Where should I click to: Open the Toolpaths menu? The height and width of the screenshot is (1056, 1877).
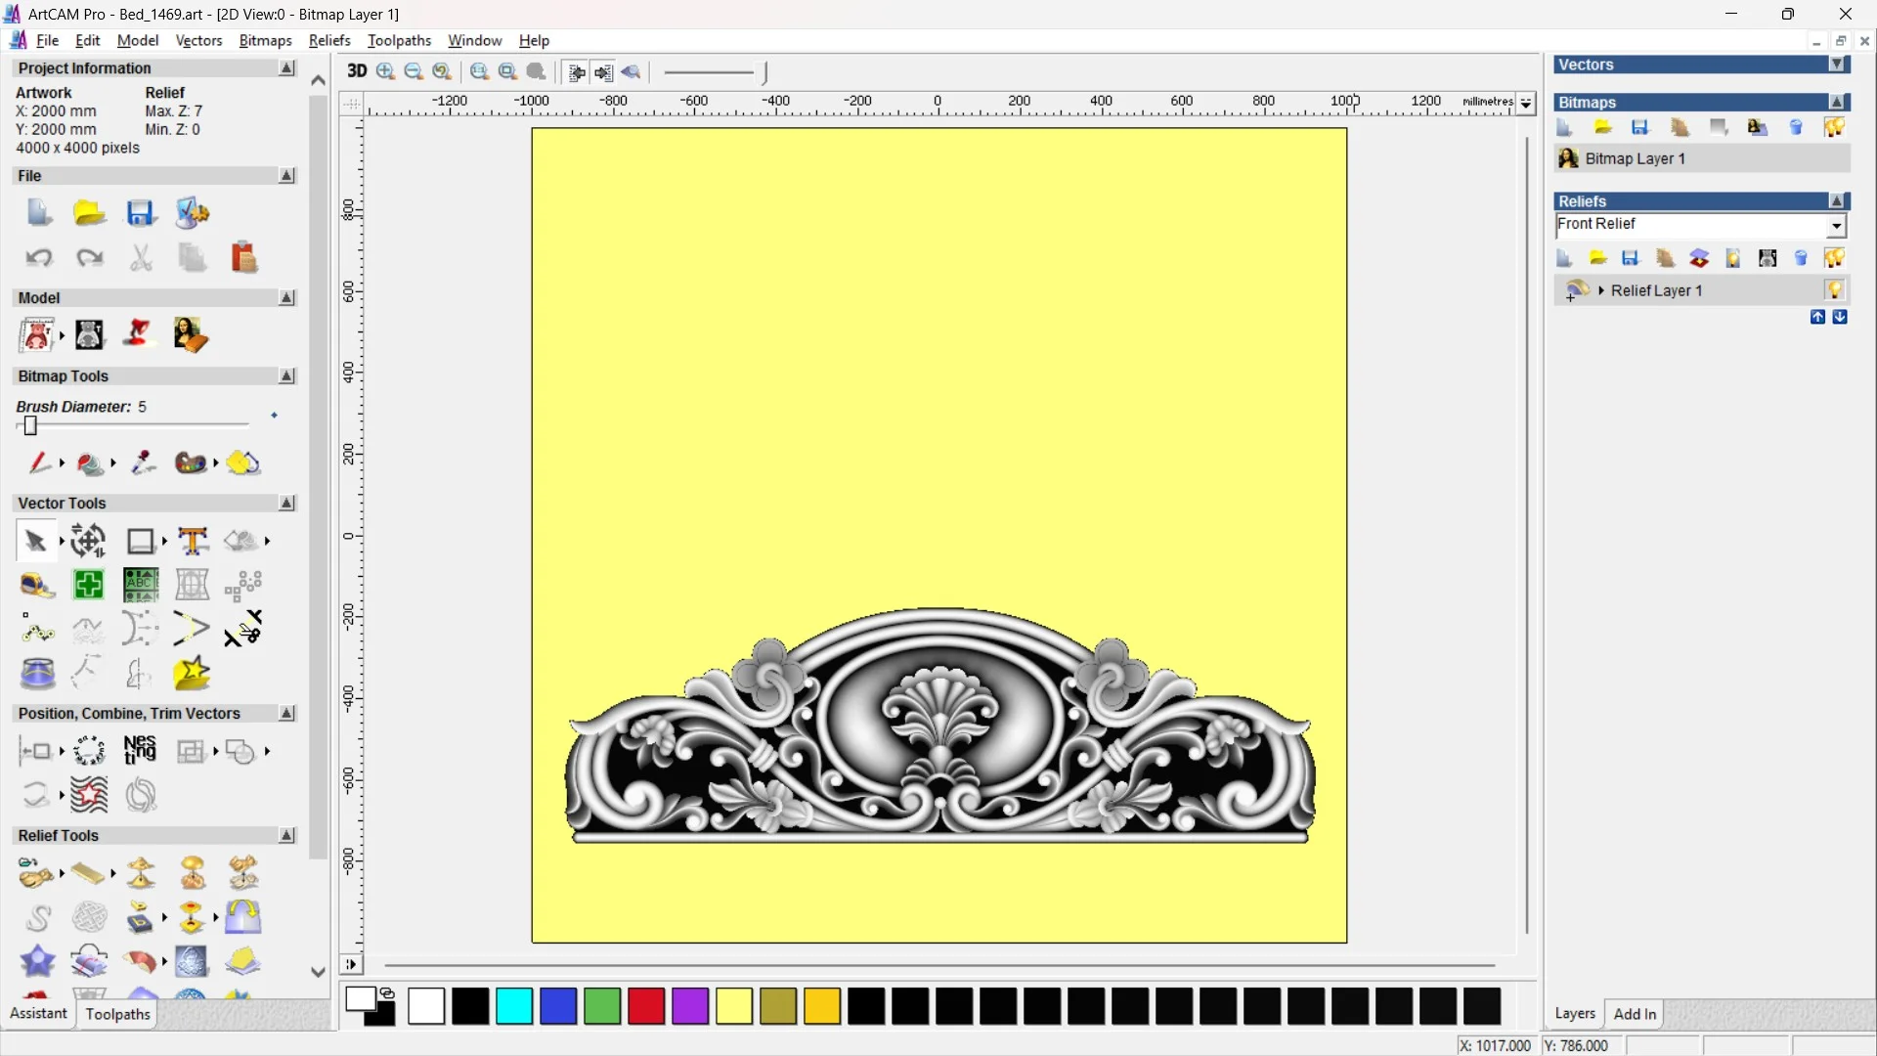[399, 40]
